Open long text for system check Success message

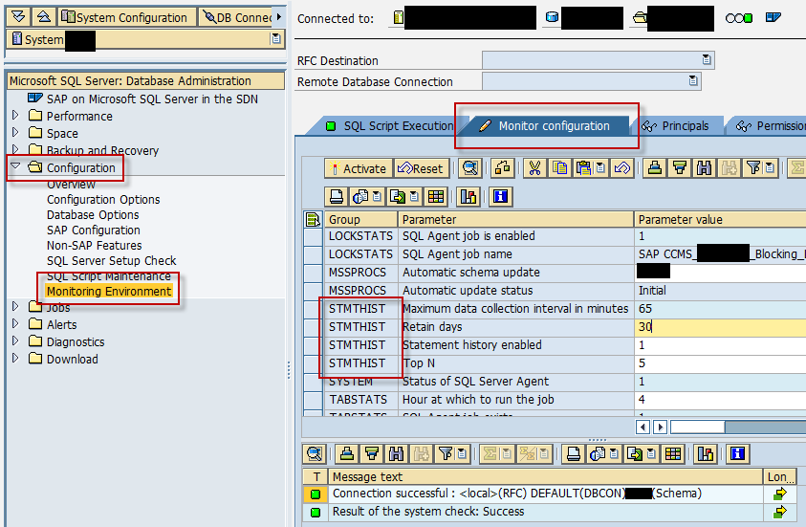tap(779, 512)
